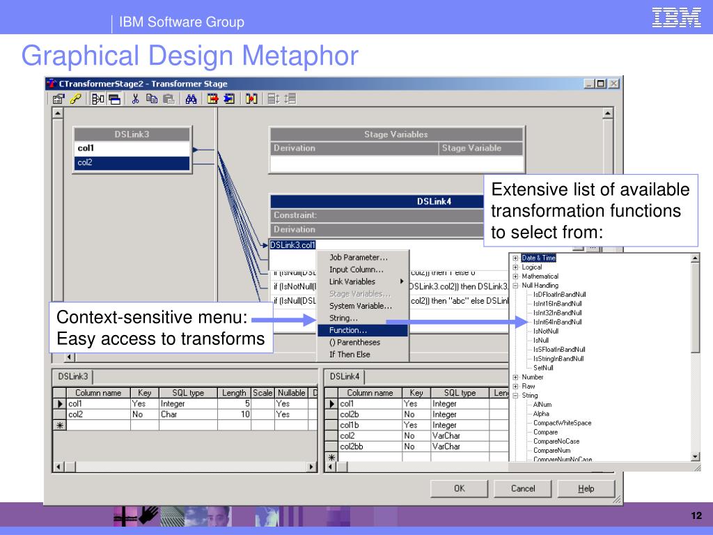Expand the Date & Time function category

point(515,258)
